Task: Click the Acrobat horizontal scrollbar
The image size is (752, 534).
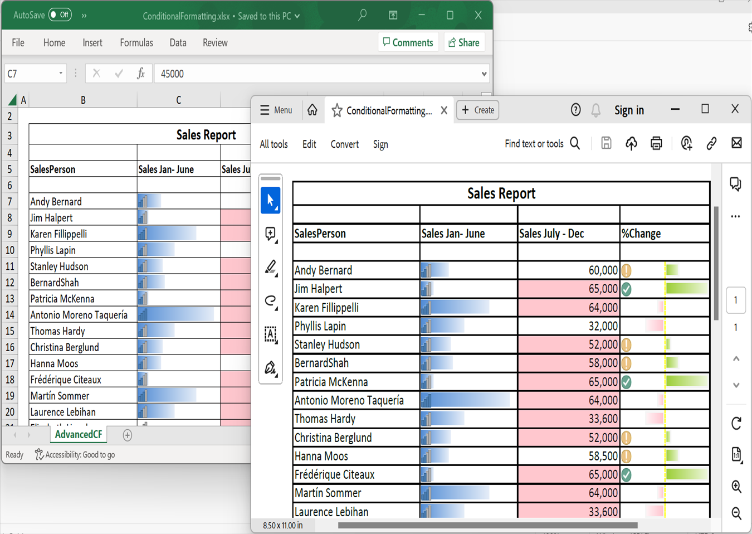Action: click(487, 525)
